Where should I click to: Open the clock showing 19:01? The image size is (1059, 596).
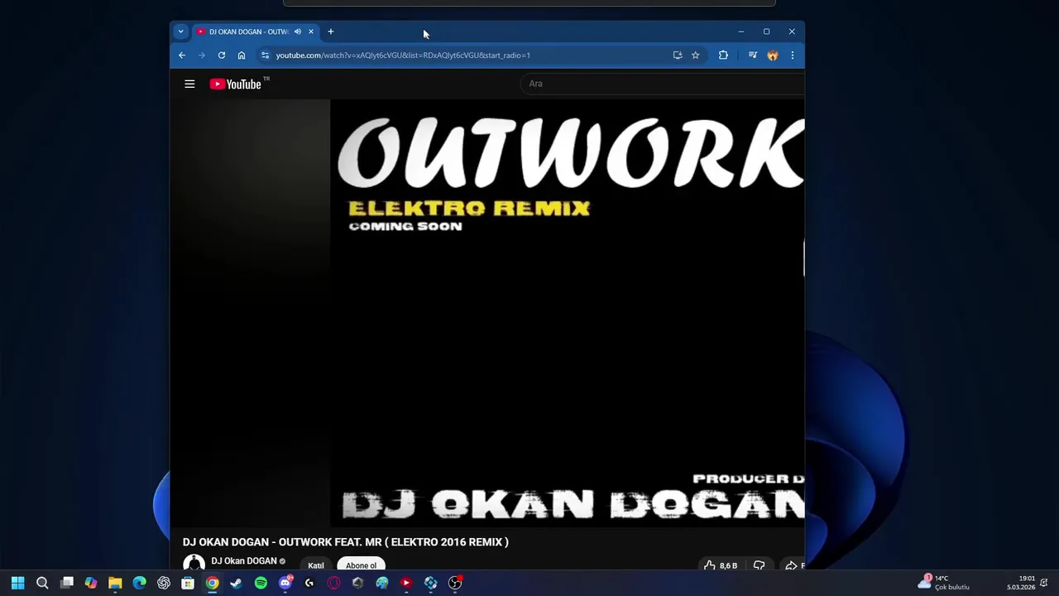(1021, 583)
